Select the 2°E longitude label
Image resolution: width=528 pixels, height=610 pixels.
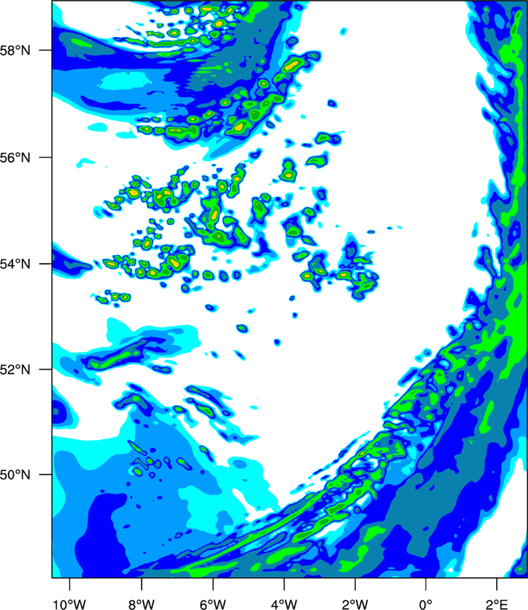pyautogui.click(x=496, y=603)
